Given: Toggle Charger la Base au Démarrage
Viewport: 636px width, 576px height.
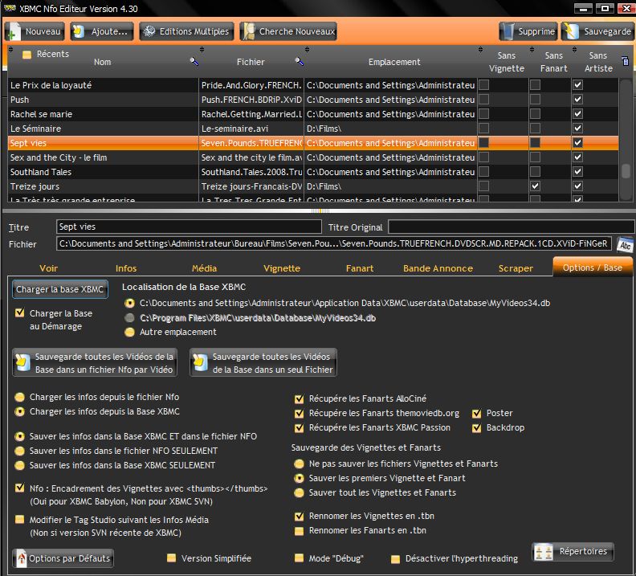Looking at the screenshot, I should tap(19, 313).
